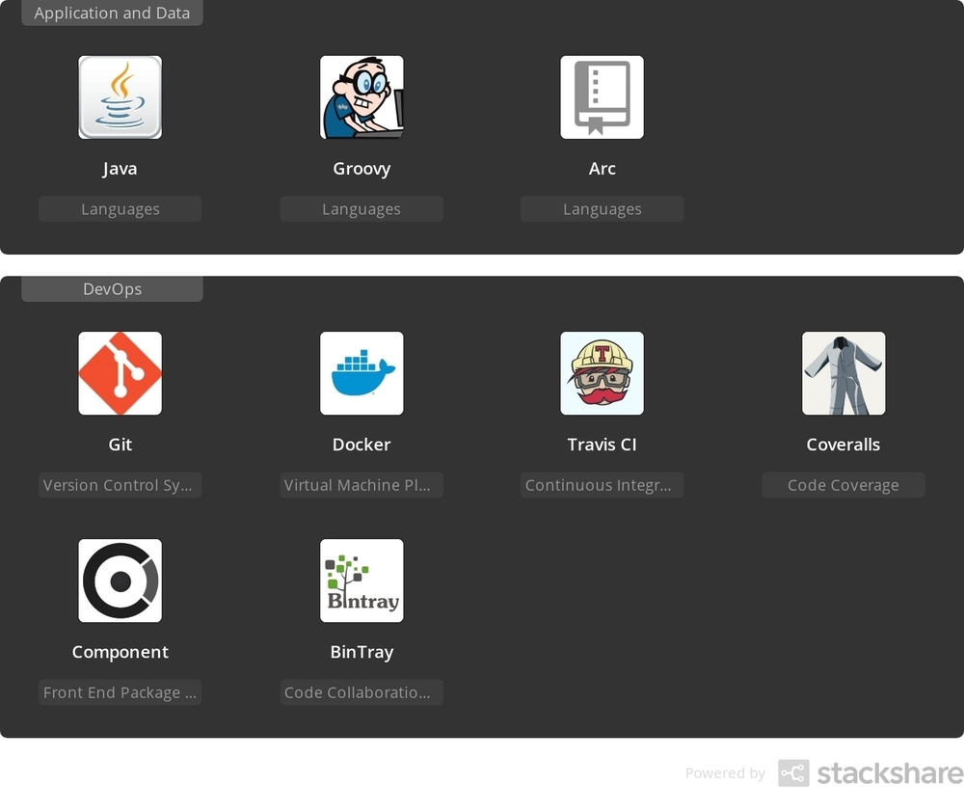Click the Java logo icon
The width and height of the screenshot is (964, 811).
click(x=120, y=96)
